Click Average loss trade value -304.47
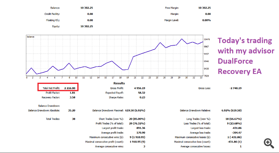This screenshot has height=153, width=279. [237, 133]
